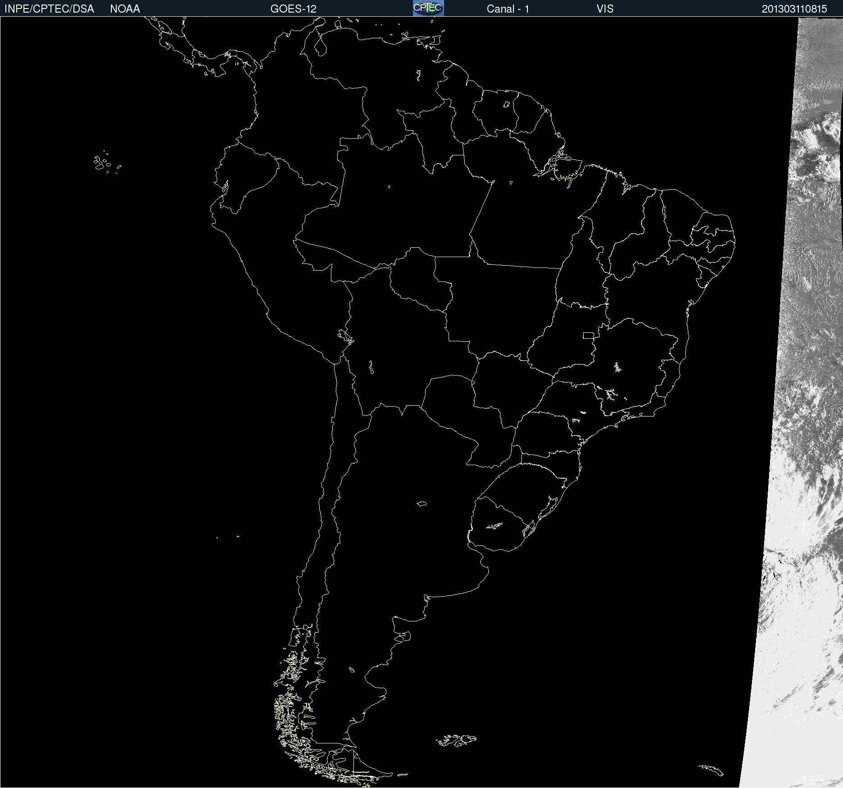Viewport: 843px width, 788px height.
Task: Select the GOES-12 satellite label
Action: point(293,9)
